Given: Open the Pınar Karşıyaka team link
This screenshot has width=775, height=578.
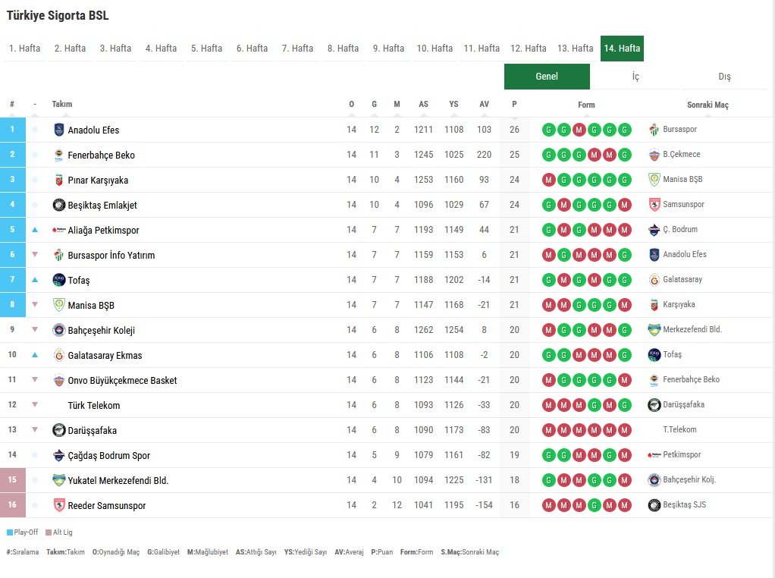Looking at the screenshot, I should (98, 181).
